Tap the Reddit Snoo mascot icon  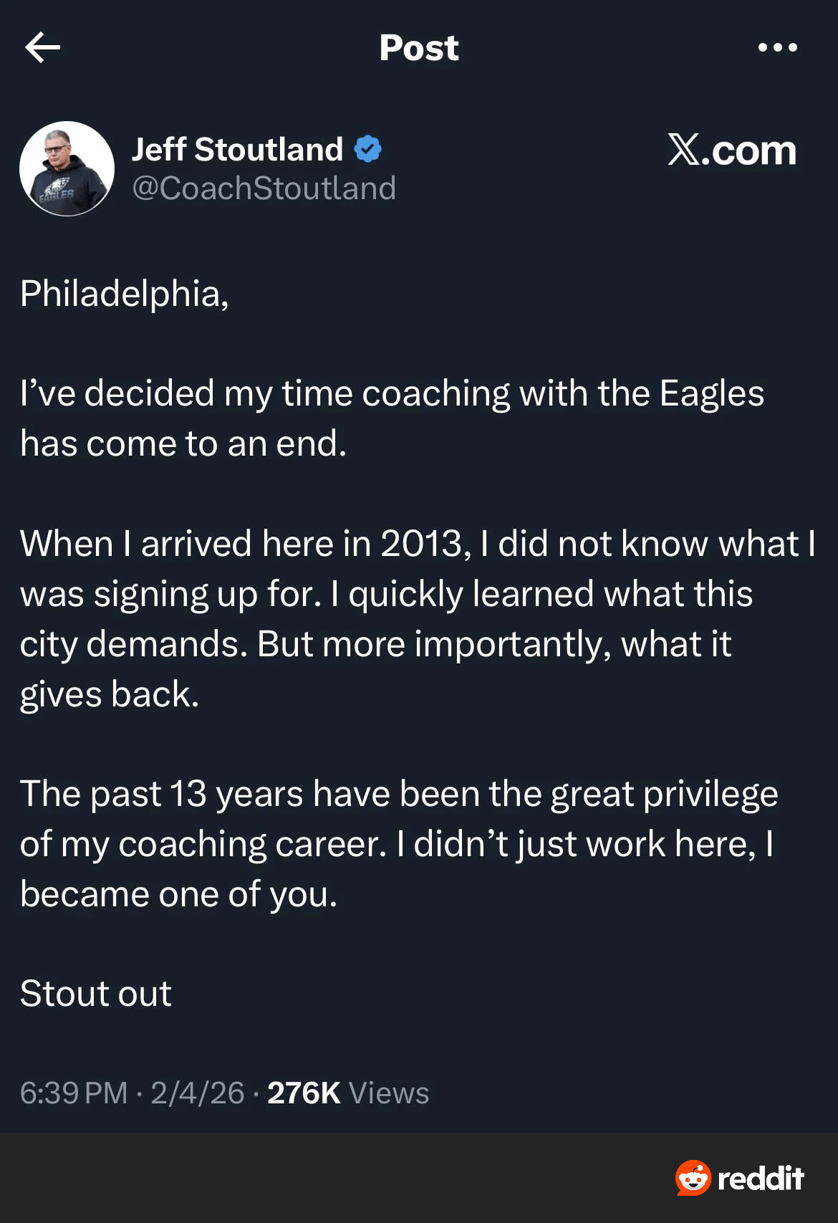[x=693, y=1178]
